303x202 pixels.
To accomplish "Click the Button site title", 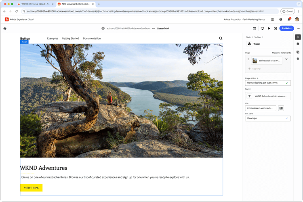I will 25,38.
